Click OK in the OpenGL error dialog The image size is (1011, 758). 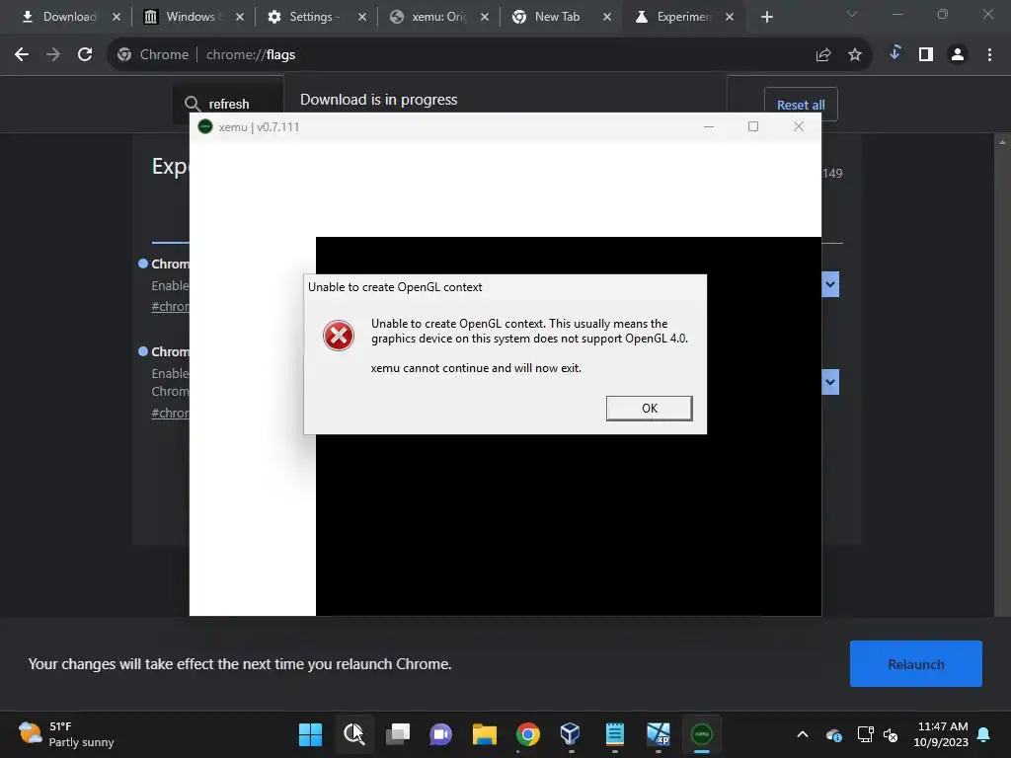[650, 408]
